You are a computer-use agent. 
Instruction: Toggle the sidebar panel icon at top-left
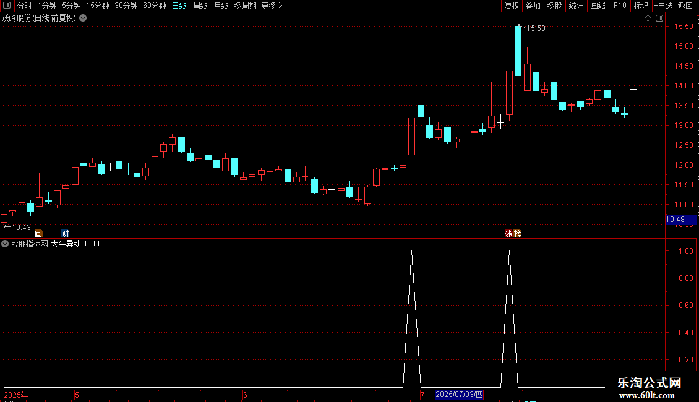coord(7,6)
